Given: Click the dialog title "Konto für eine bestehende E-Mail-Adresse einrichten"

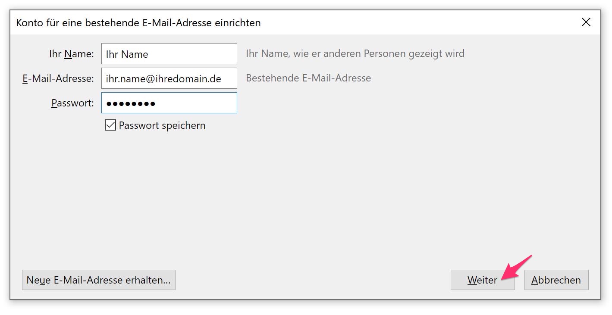Looking at the screenshot, I should [138, 23].
